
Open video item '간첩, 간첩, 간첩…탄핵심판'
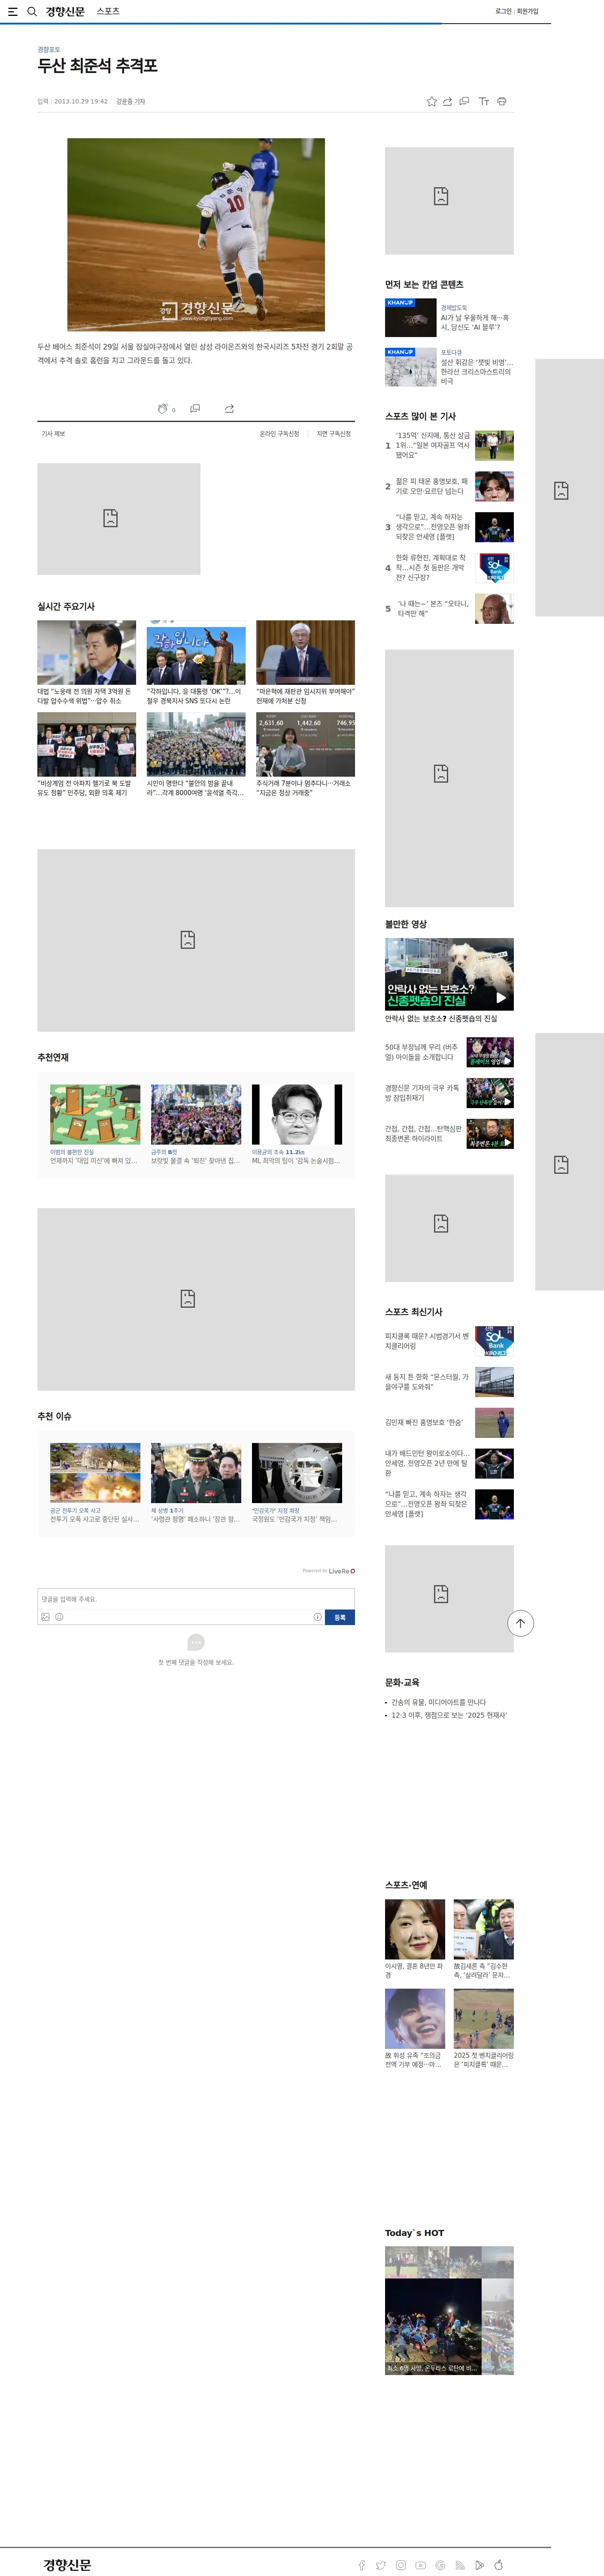[x=449, y=1133]
